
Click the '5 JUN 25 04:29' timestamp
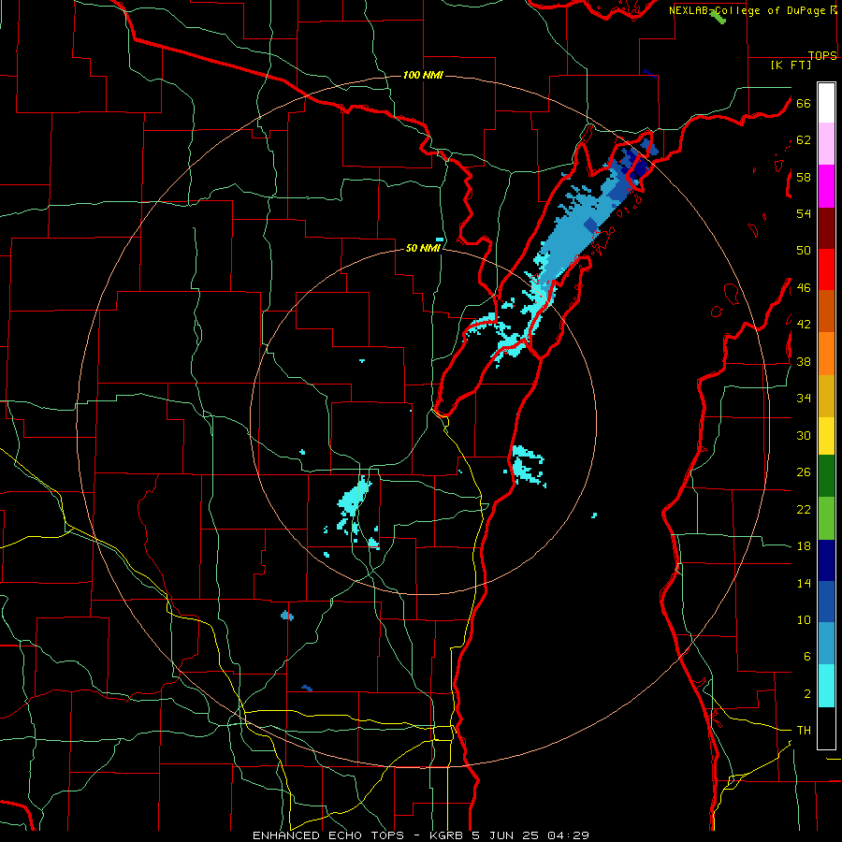[530, 835]
